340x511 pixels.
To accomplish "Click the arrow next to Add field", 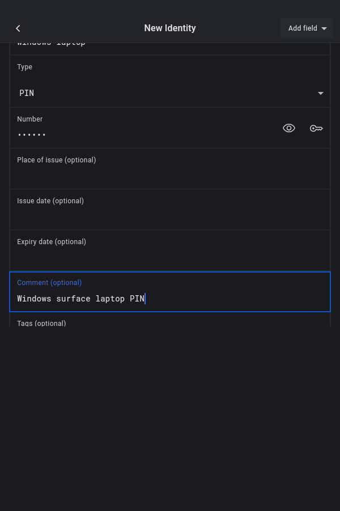I will (x=324, y=28).
